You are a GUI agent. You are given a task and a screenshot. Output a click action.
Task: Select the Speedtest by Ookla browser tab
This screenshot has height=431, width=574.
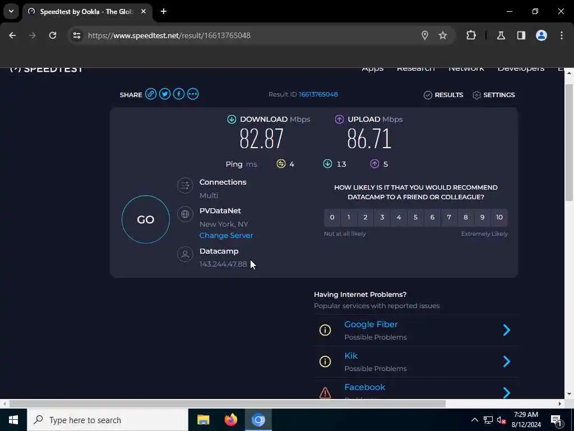[87, 12]
